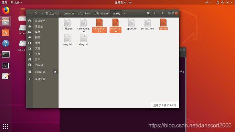
Task: Open 文档 in the sidebar
Action: (42, 48)
